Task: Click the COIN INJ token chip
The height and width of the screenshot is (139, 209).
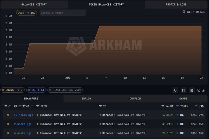Action: (26, 13)
